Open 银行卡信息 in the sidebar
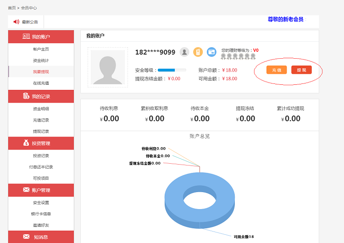This screenshot has height=243, width=344. click(x=41, y=214)
